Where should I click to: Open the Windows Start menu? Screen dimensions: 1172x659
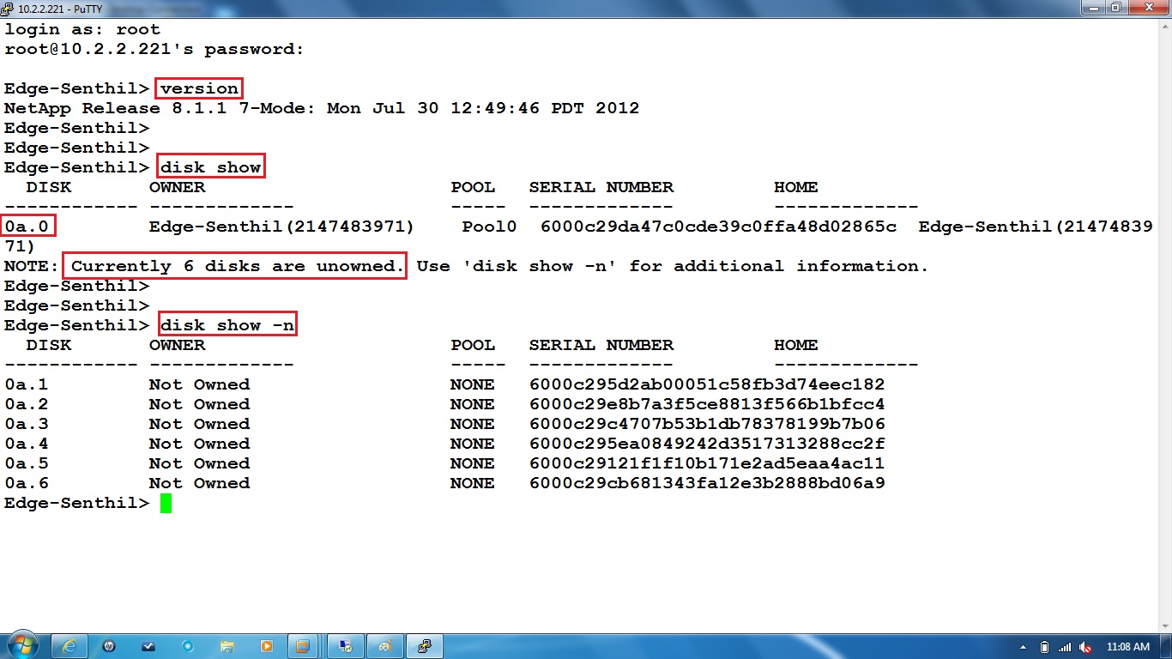[21, 645]
